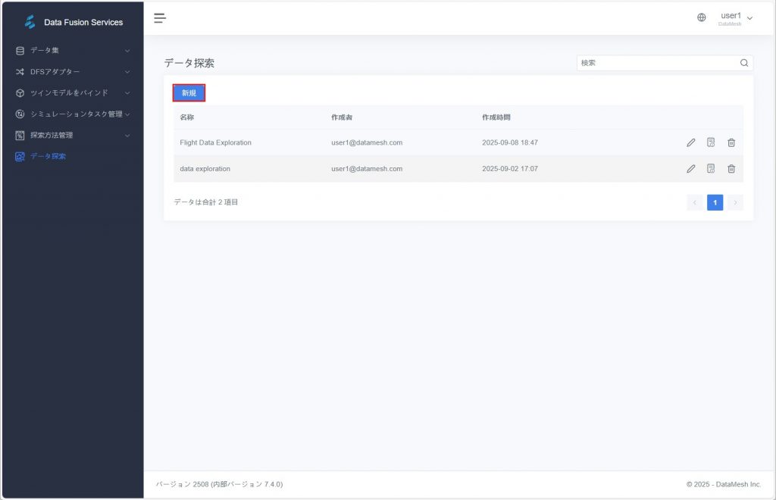The width and height of the screenshot is (776, 500).
Task: Open the user1 account dropdown
Action: [736, 18]
